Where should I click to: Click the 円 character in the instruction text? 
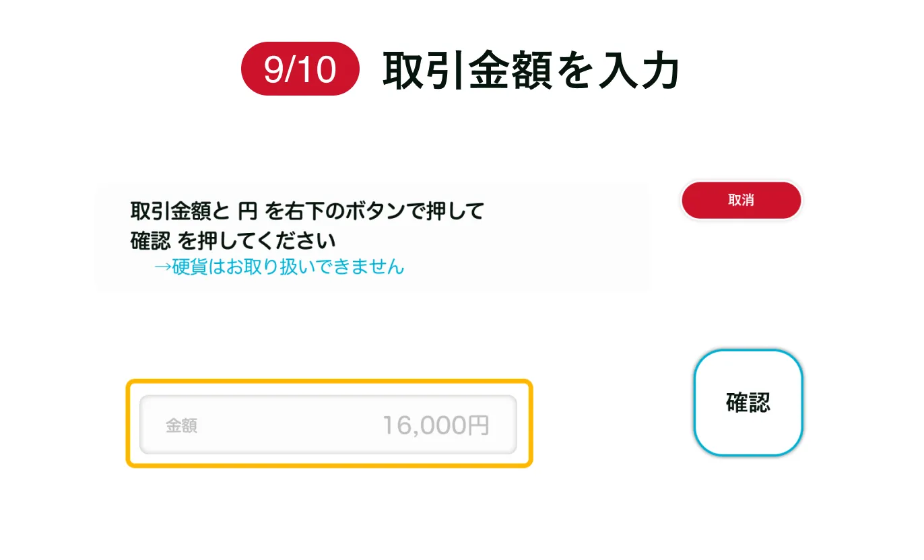(249, 212)
